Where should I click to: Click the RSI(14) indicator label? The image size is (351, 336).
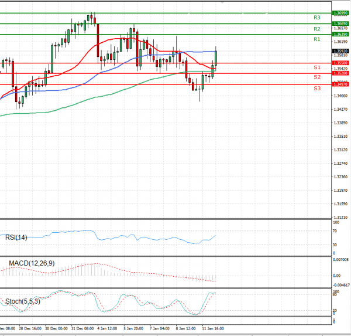tap(16, 237)
